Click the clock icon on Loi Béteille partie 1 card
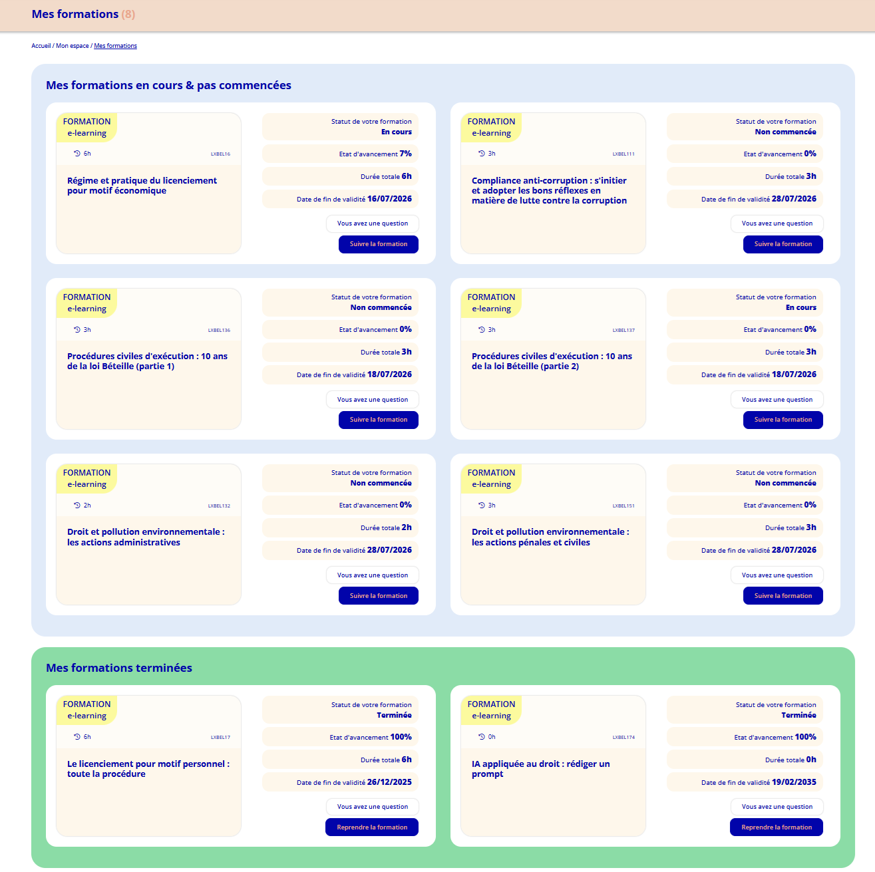 pyautogui.click(x=77, y=330)
